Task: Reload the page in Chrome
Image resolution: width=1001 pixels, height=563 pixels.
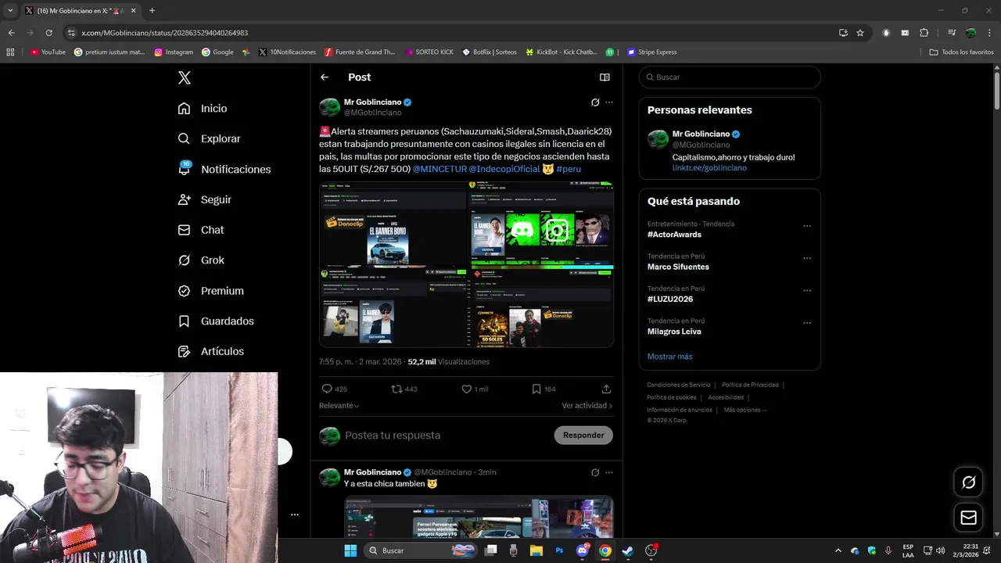Action: click(x=48, y=33)
